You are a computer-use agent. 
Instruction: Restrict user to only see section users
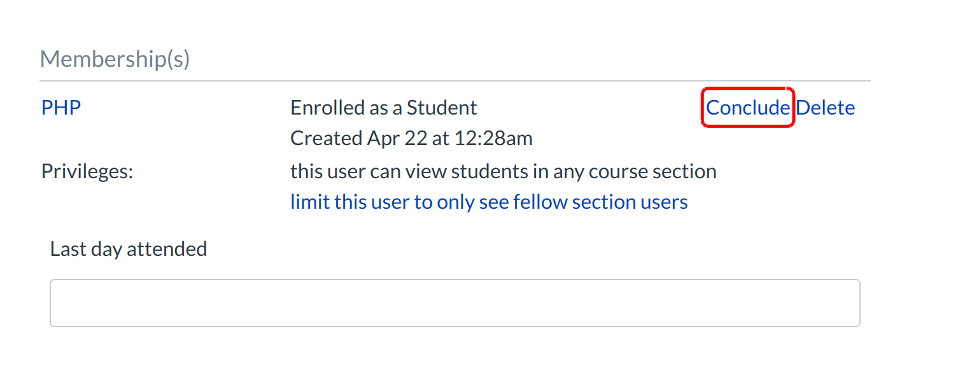tap(489, 202)
